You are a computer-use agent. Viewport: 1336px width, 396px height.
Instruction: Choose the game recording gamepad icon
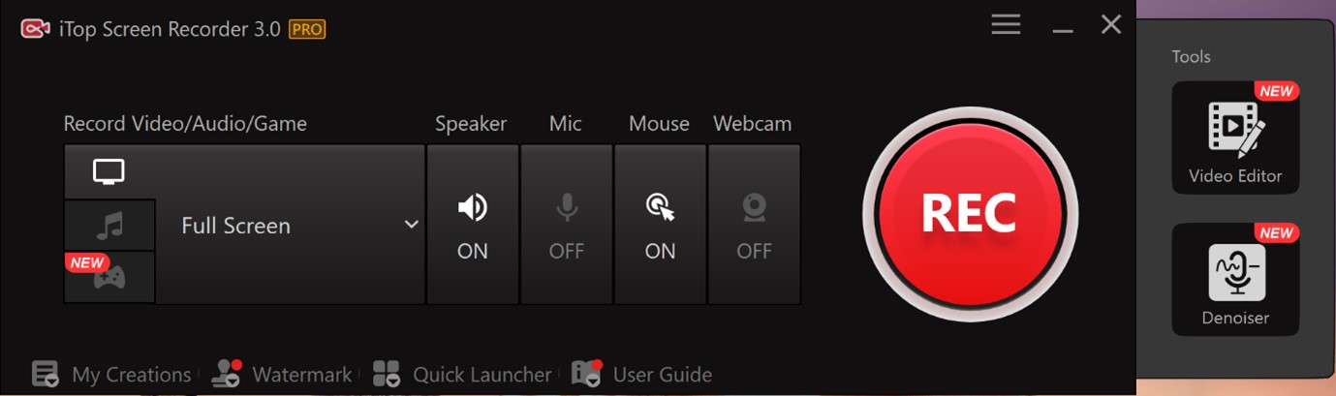[x=109, y=278]
